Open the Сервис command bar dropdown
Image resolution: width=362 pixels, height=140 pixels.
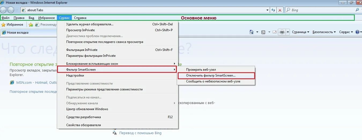pos(346,32)
